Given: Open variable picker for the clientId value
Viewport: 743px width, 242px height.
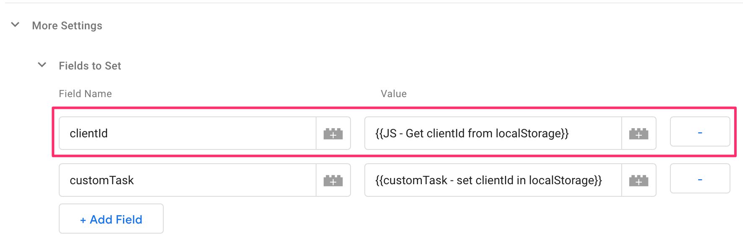Looking at the screenshot, I should (x=638, y=134).
